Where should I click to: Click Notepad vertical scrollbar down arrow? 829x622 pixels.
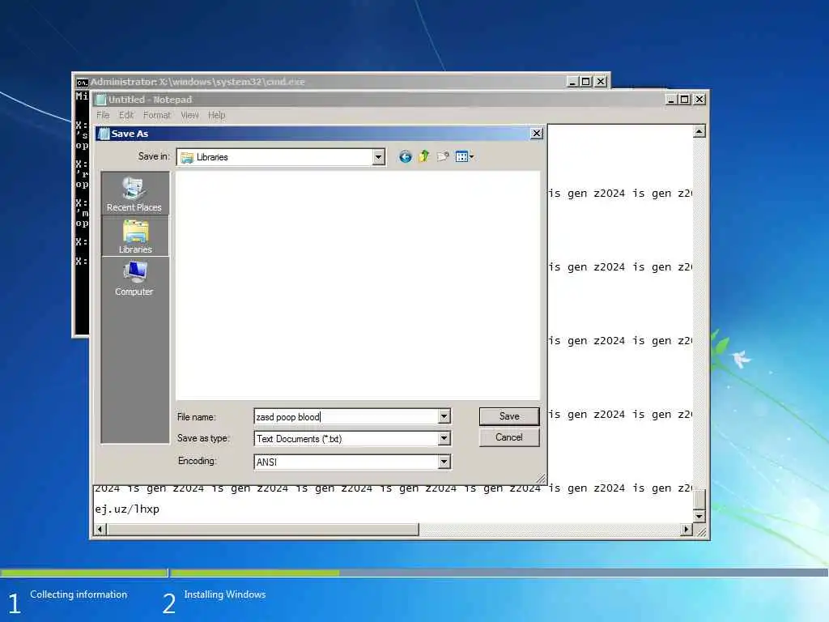pyautogui.click(x=699, y=516)
